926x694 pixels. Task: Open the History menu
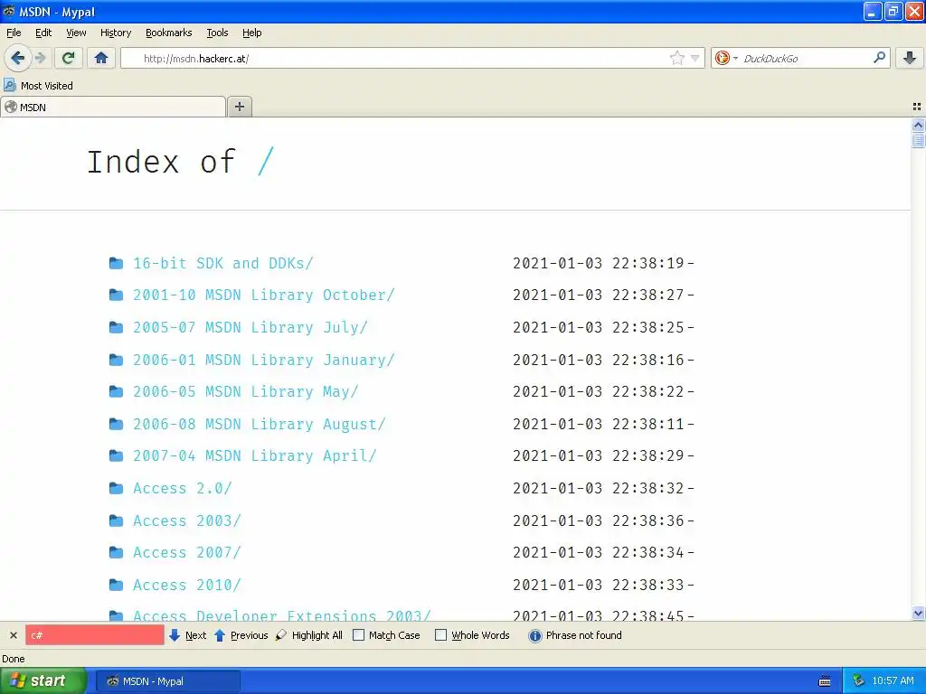click(x=116, y=33)
